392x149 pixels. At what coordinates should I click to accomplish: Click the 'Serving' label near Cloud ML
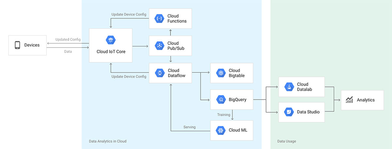[x=189, y=127]
